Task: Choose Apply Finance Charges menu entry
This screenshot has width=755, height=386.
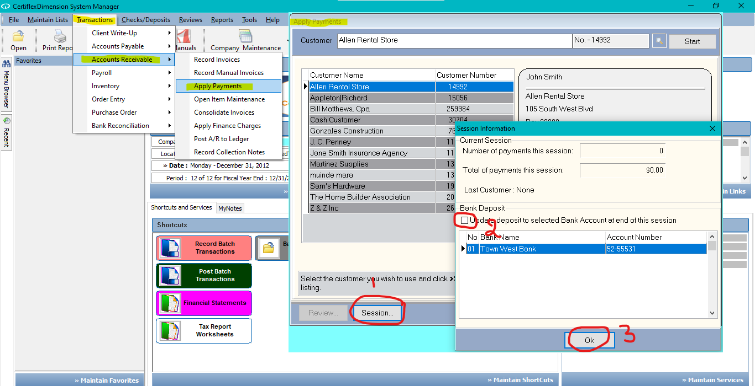Action: coord(228,126)
